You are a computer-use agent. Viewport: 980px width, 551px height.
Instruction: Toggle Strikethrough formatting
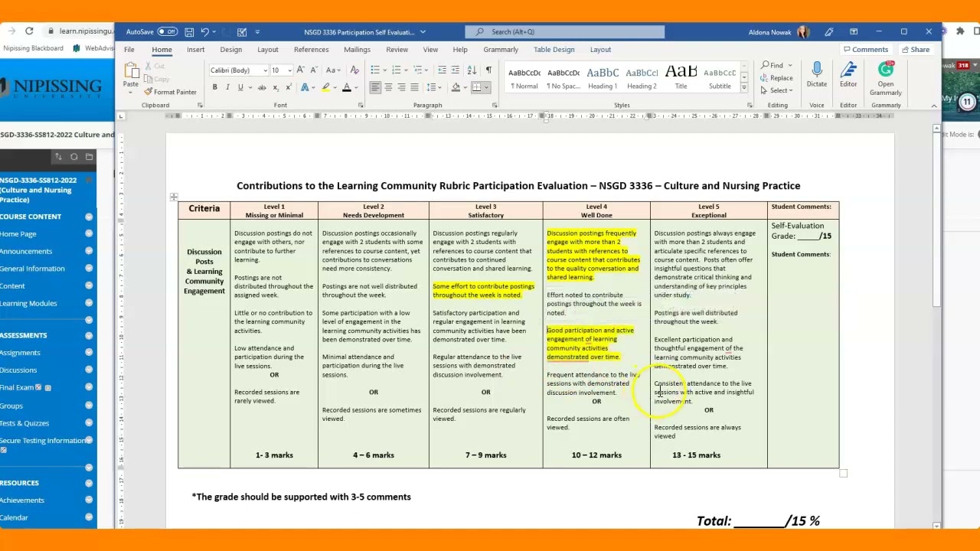[x=262, y=87]
